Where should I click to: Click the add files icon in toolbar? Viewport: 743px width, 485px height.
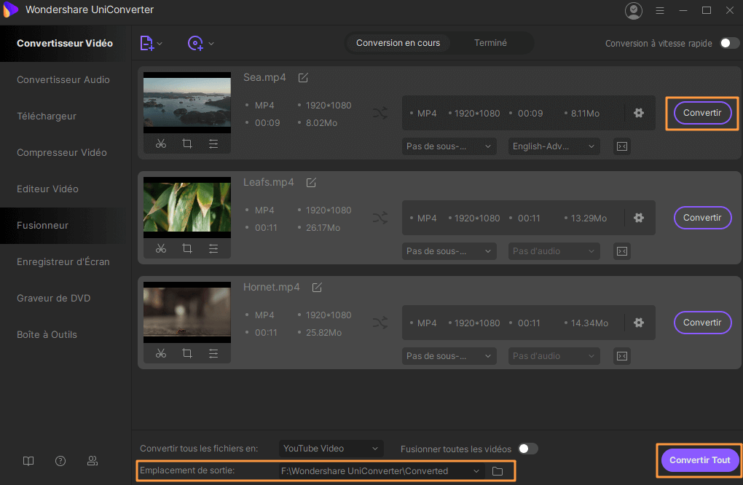(x=147, y=44)
